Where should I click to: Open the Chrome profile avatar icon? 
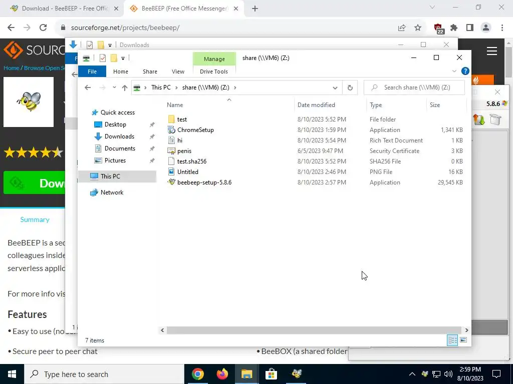486,28
